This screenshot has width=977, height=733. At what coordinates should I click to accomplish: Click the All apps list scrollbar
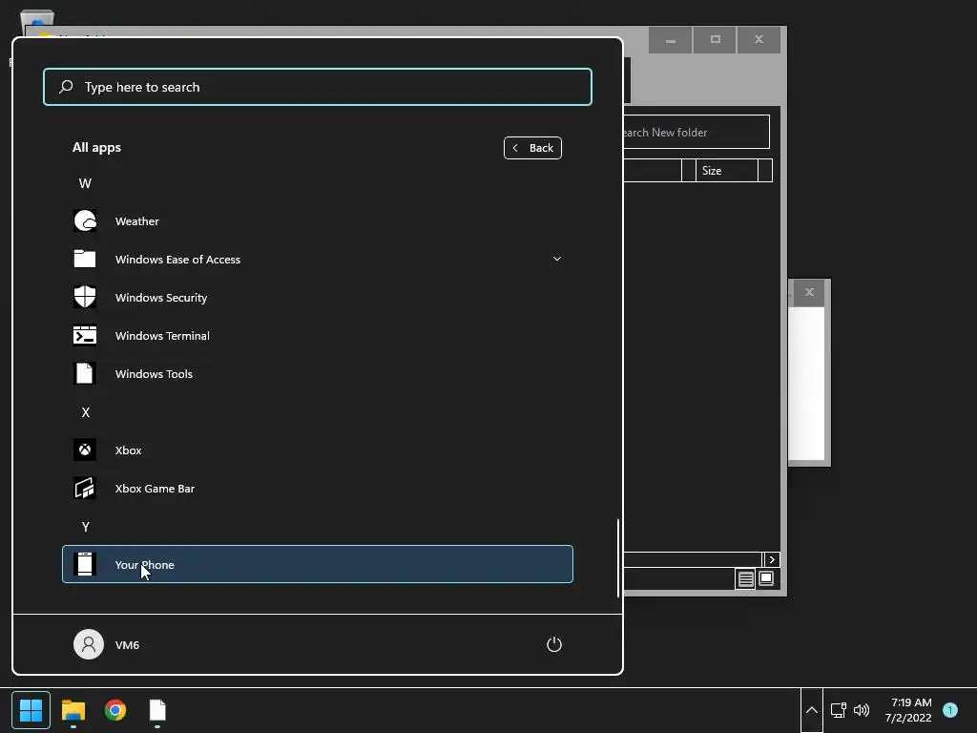618,557
